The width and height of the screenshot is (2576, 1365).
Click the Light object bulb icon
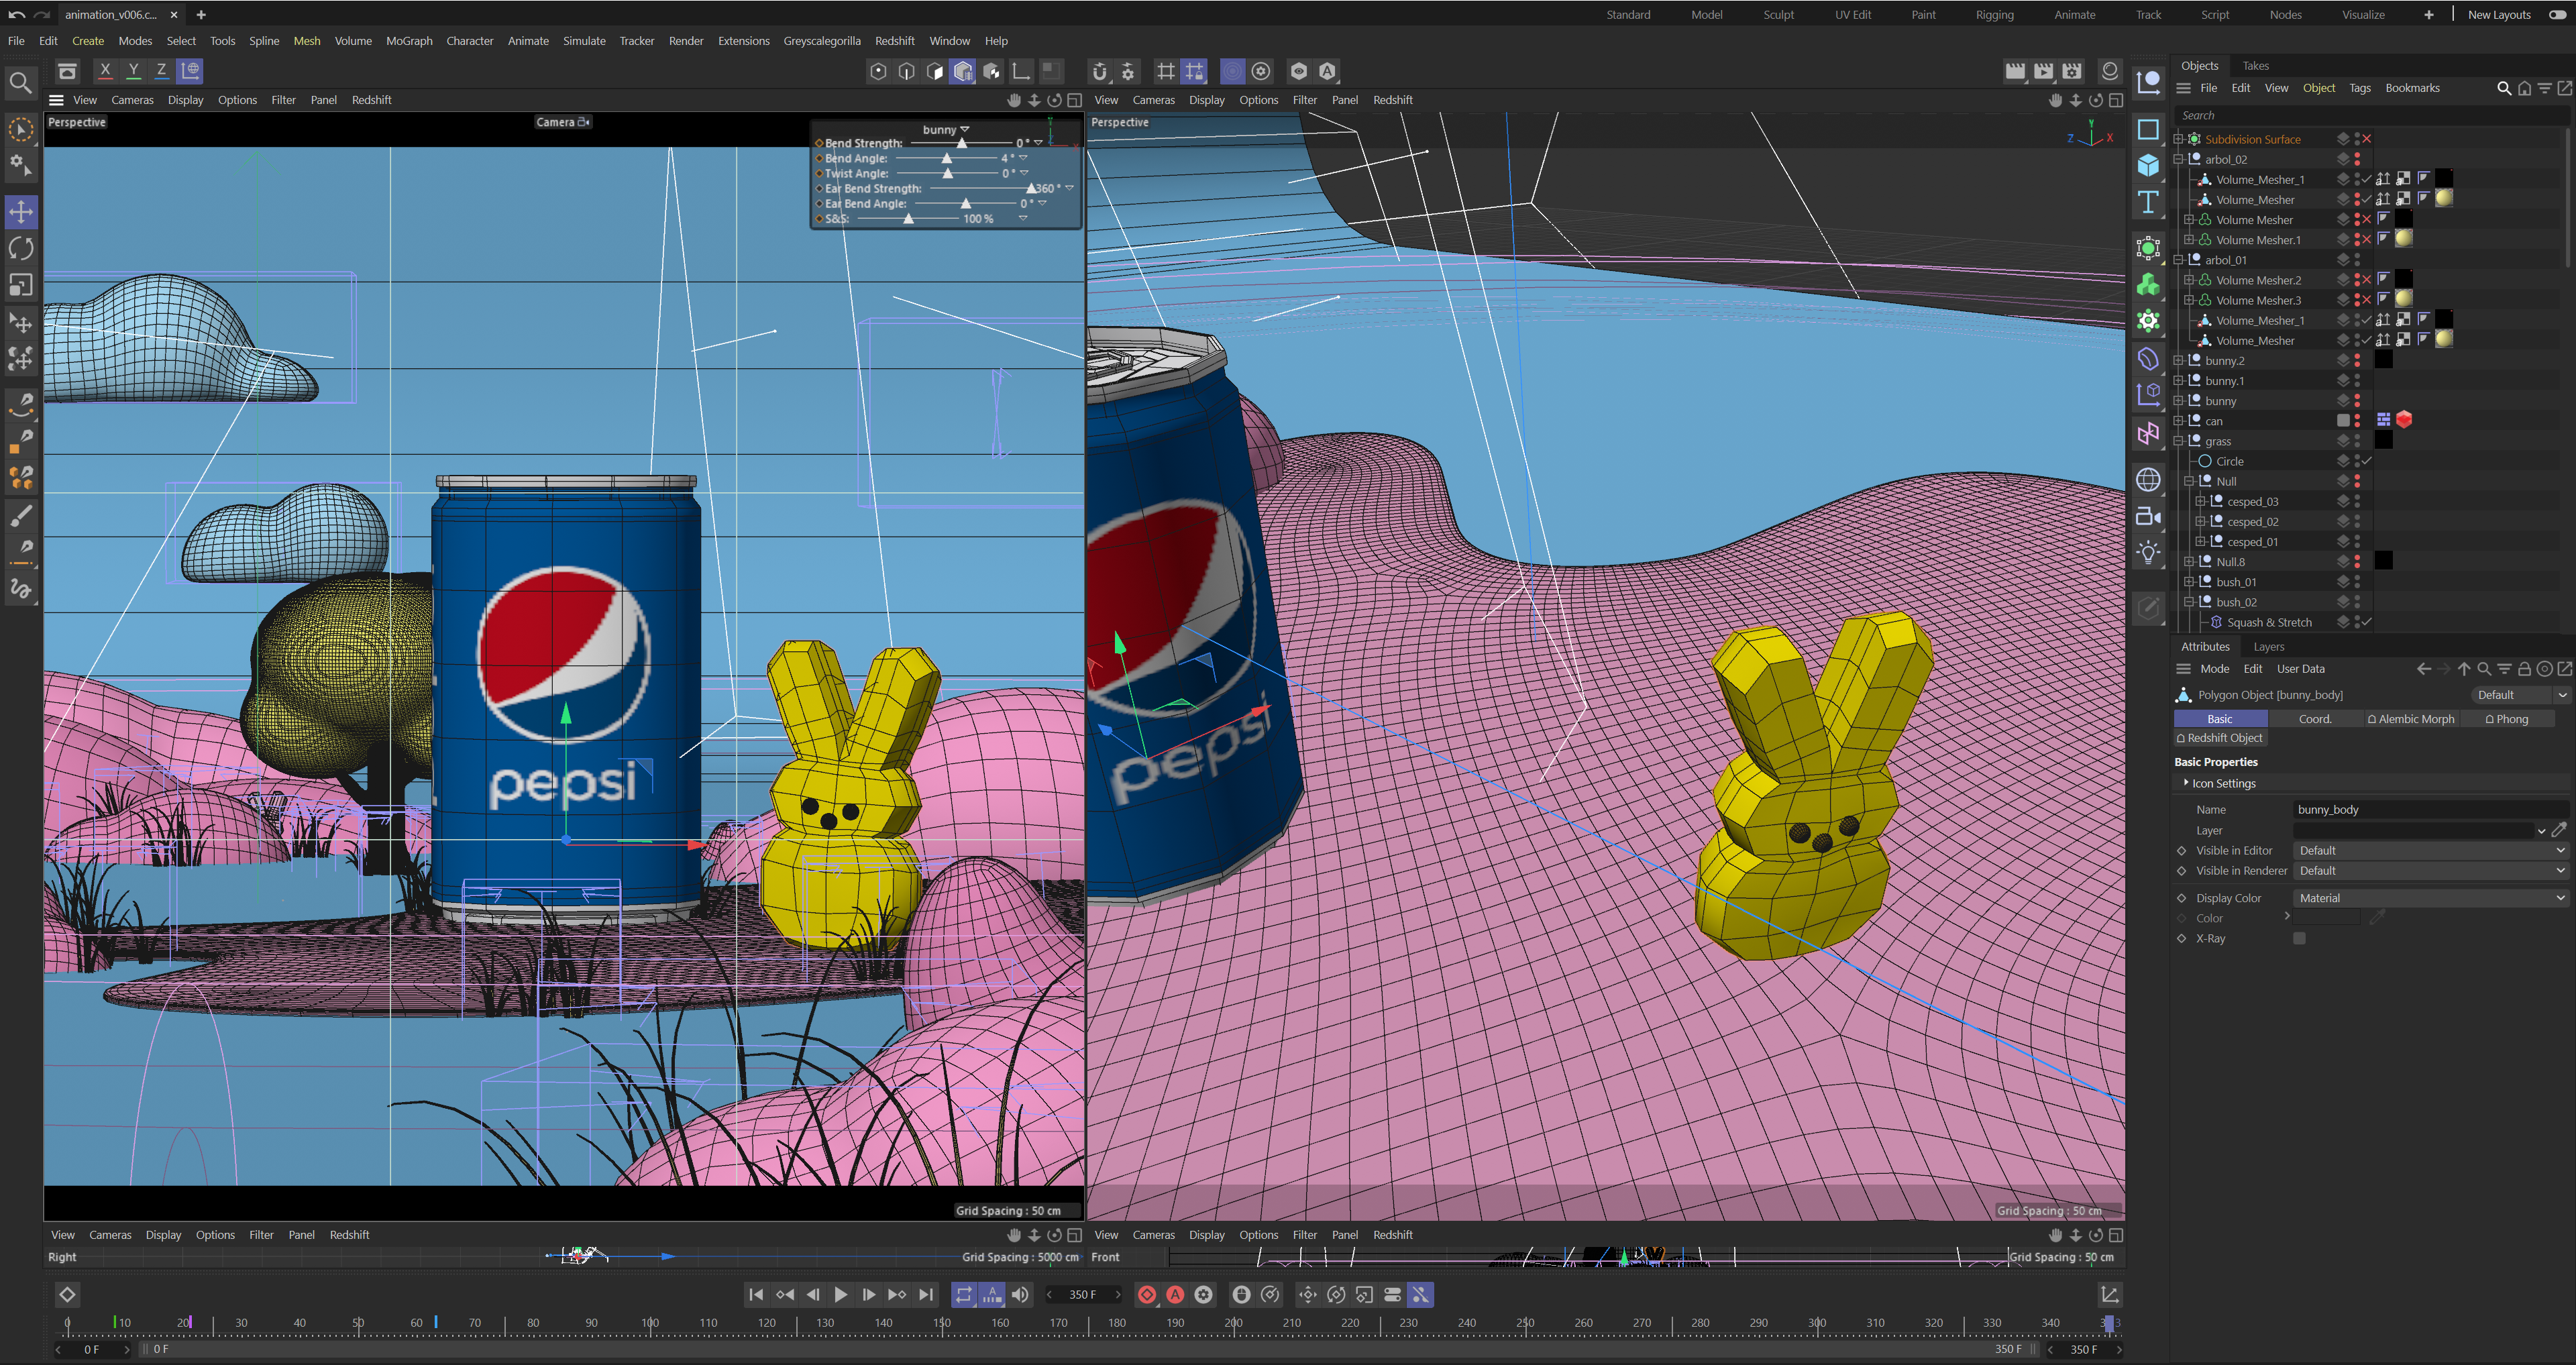2148,552
